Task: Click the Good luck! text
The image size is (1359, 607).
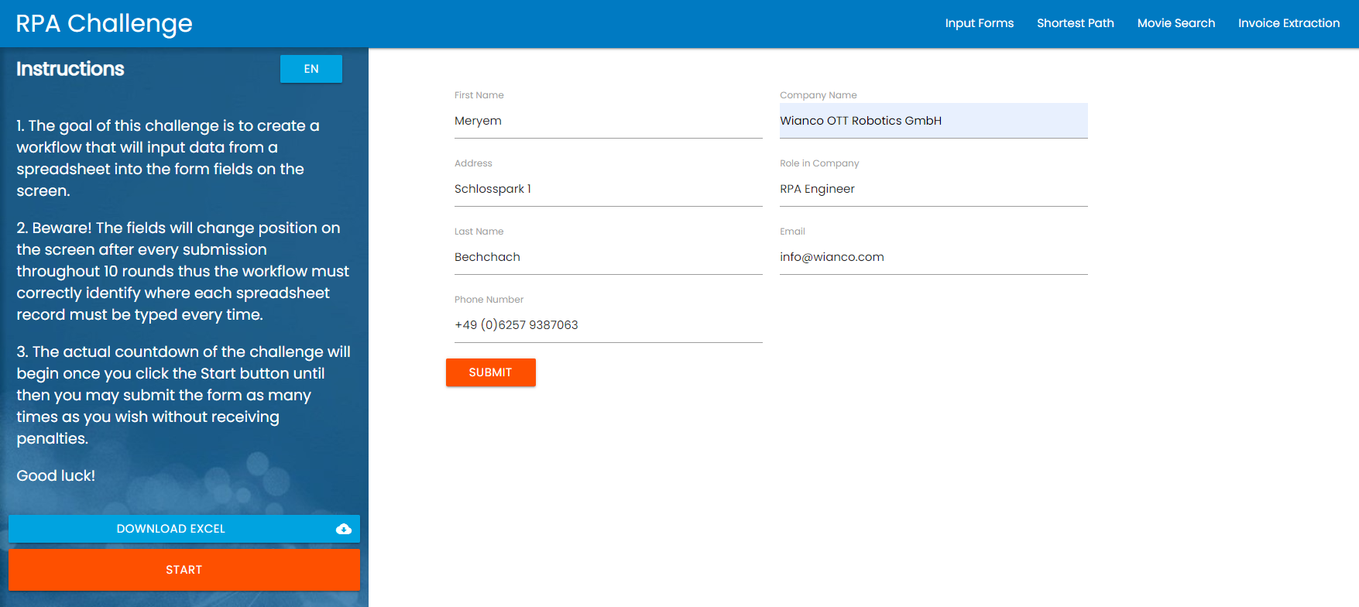Action: pyautogui.click(x=56, y=475)
